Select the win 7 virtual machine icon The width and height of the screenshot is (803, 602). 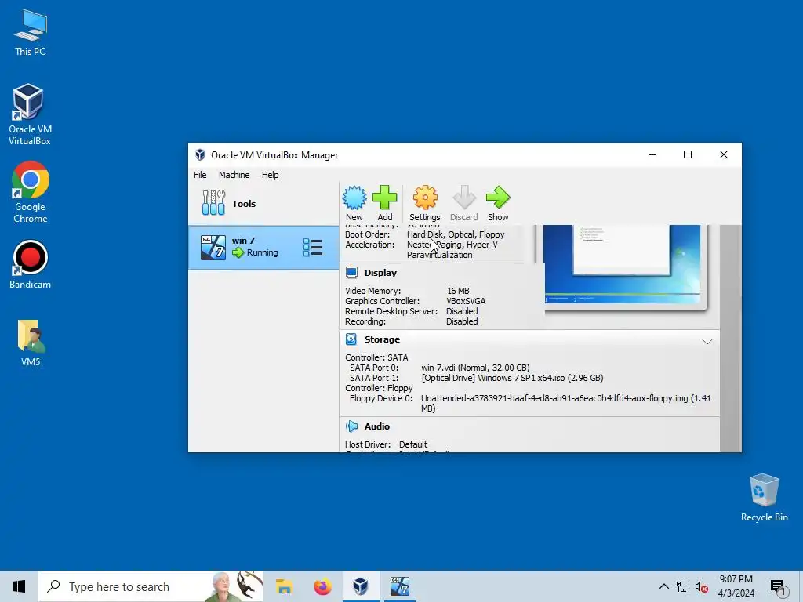213,247
